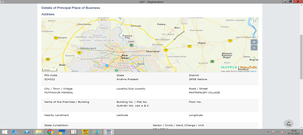Launch Google Chrome from taskbar
Screen dimensions: 303x135
pyautogui.click(x=50, y=132)
